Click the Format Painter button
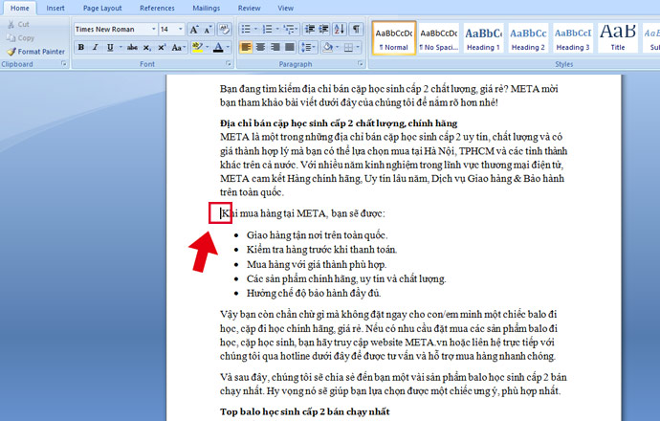660x421 pixels. click(x=35, y=51)
